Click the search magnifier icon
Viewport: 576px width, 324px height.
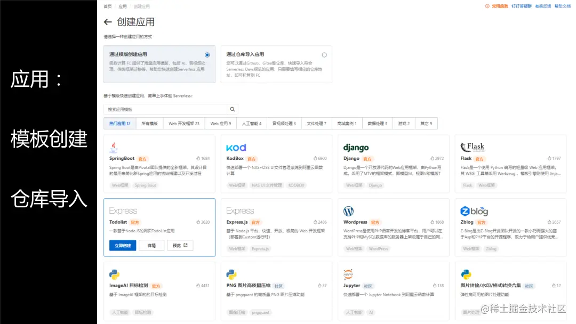pyautogui.click(x=233, y=109)
